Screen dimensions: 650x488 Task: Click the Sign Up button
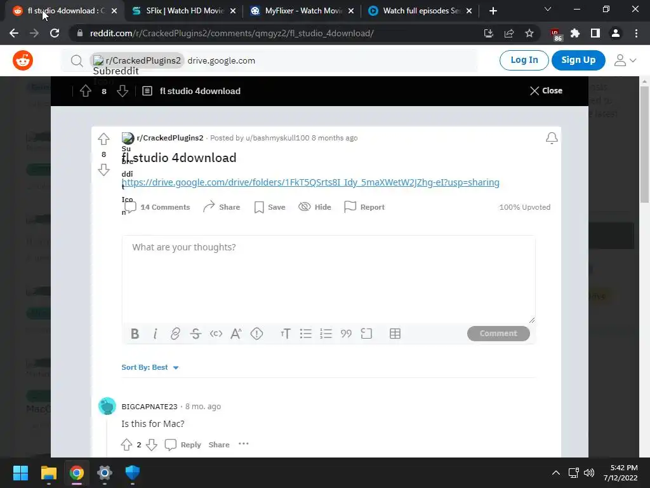click(578, 60)
